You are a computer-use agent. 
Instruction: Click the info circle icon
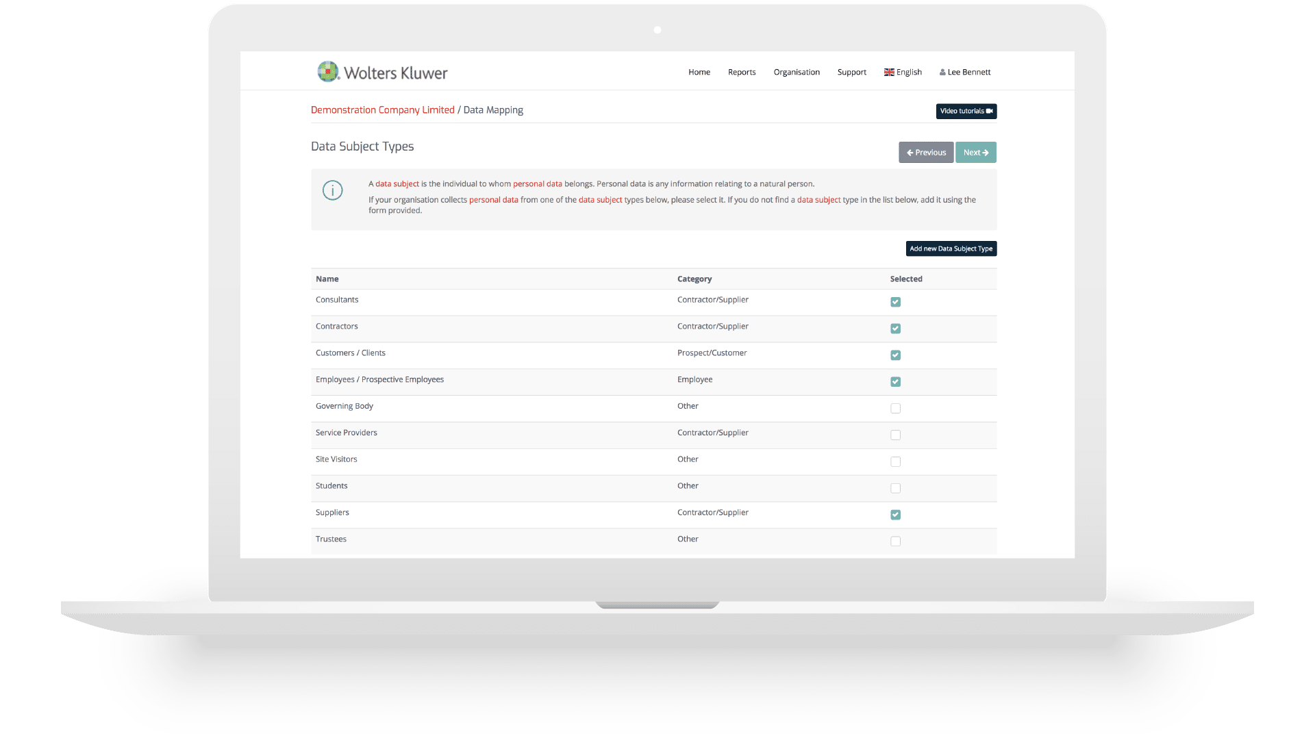tap(333, 190)
